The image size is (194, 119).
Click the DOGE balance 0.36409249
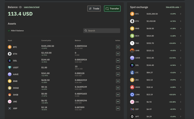click(x=81, y=87)
